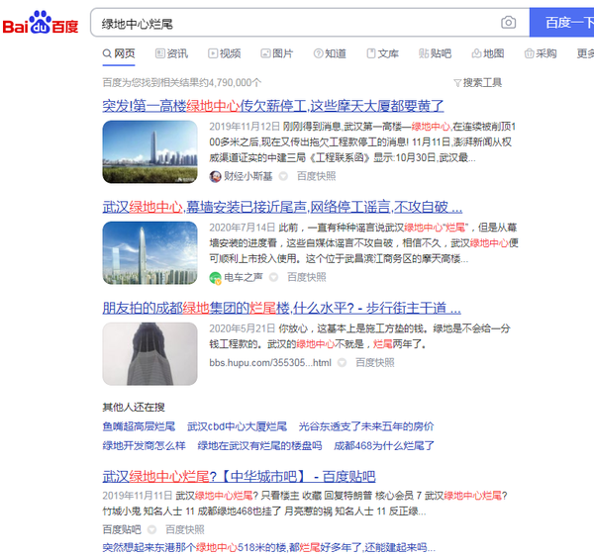Select the 网页 tab

119,53
